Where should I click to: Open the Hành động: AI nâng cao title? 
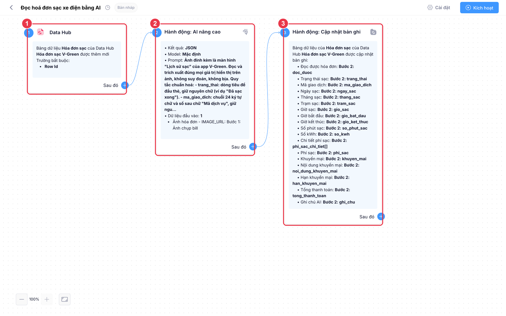192,32
